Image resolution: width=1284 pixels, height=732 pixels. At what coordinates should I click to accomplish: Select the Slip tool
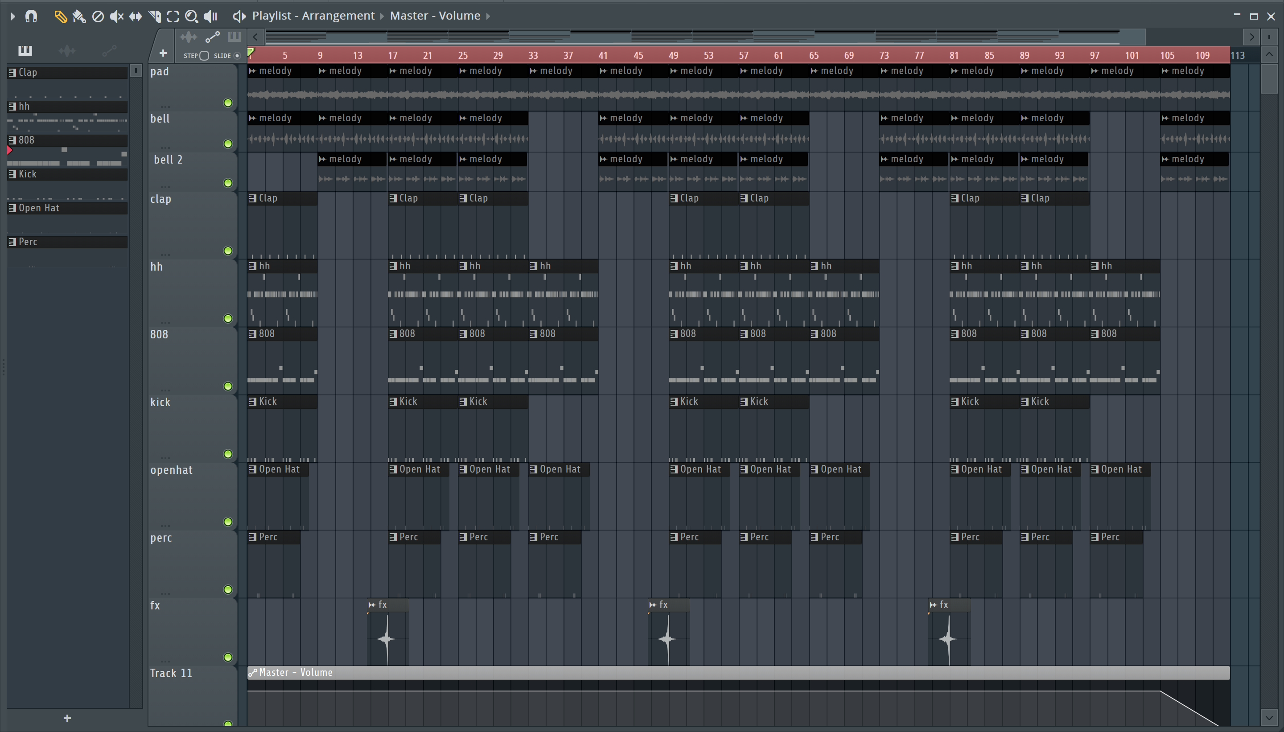[135, 16]
